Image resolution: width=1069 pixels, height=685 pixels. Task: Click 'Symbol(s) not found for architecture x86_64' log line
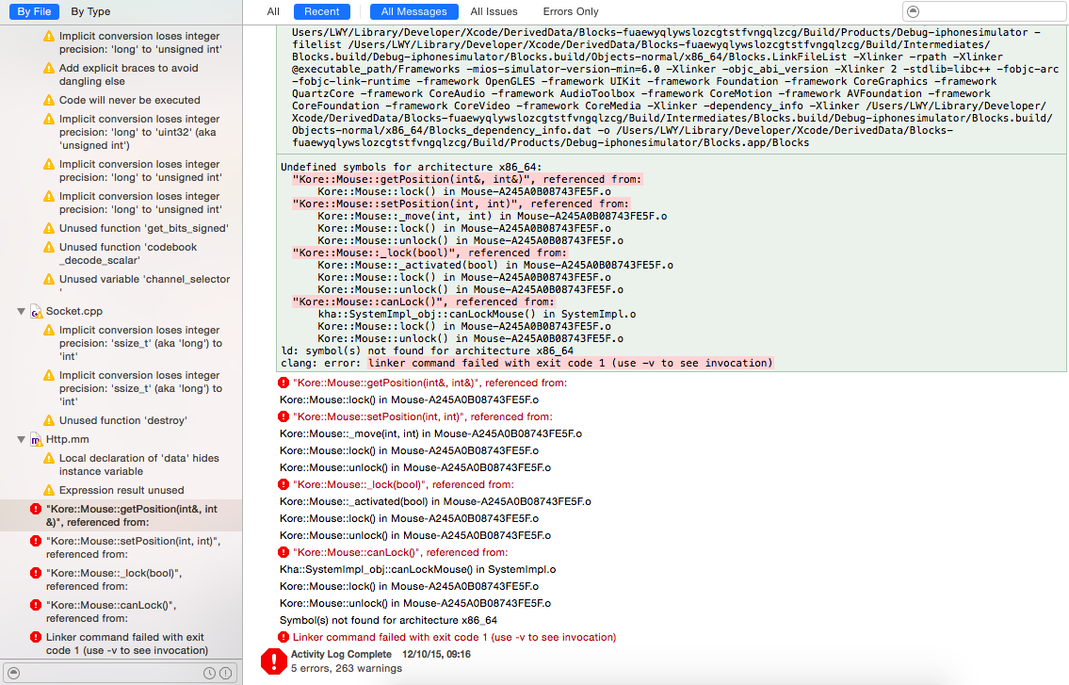[x=388, y=620]
